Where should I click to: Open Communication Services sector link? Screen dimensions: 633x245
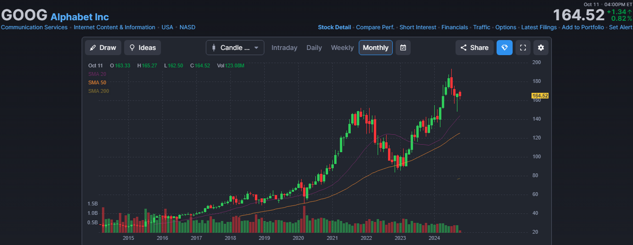(x=34, y=27)
